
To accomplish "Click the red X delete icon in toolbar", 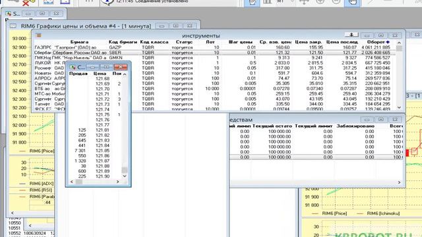I will tap(26, 3).
